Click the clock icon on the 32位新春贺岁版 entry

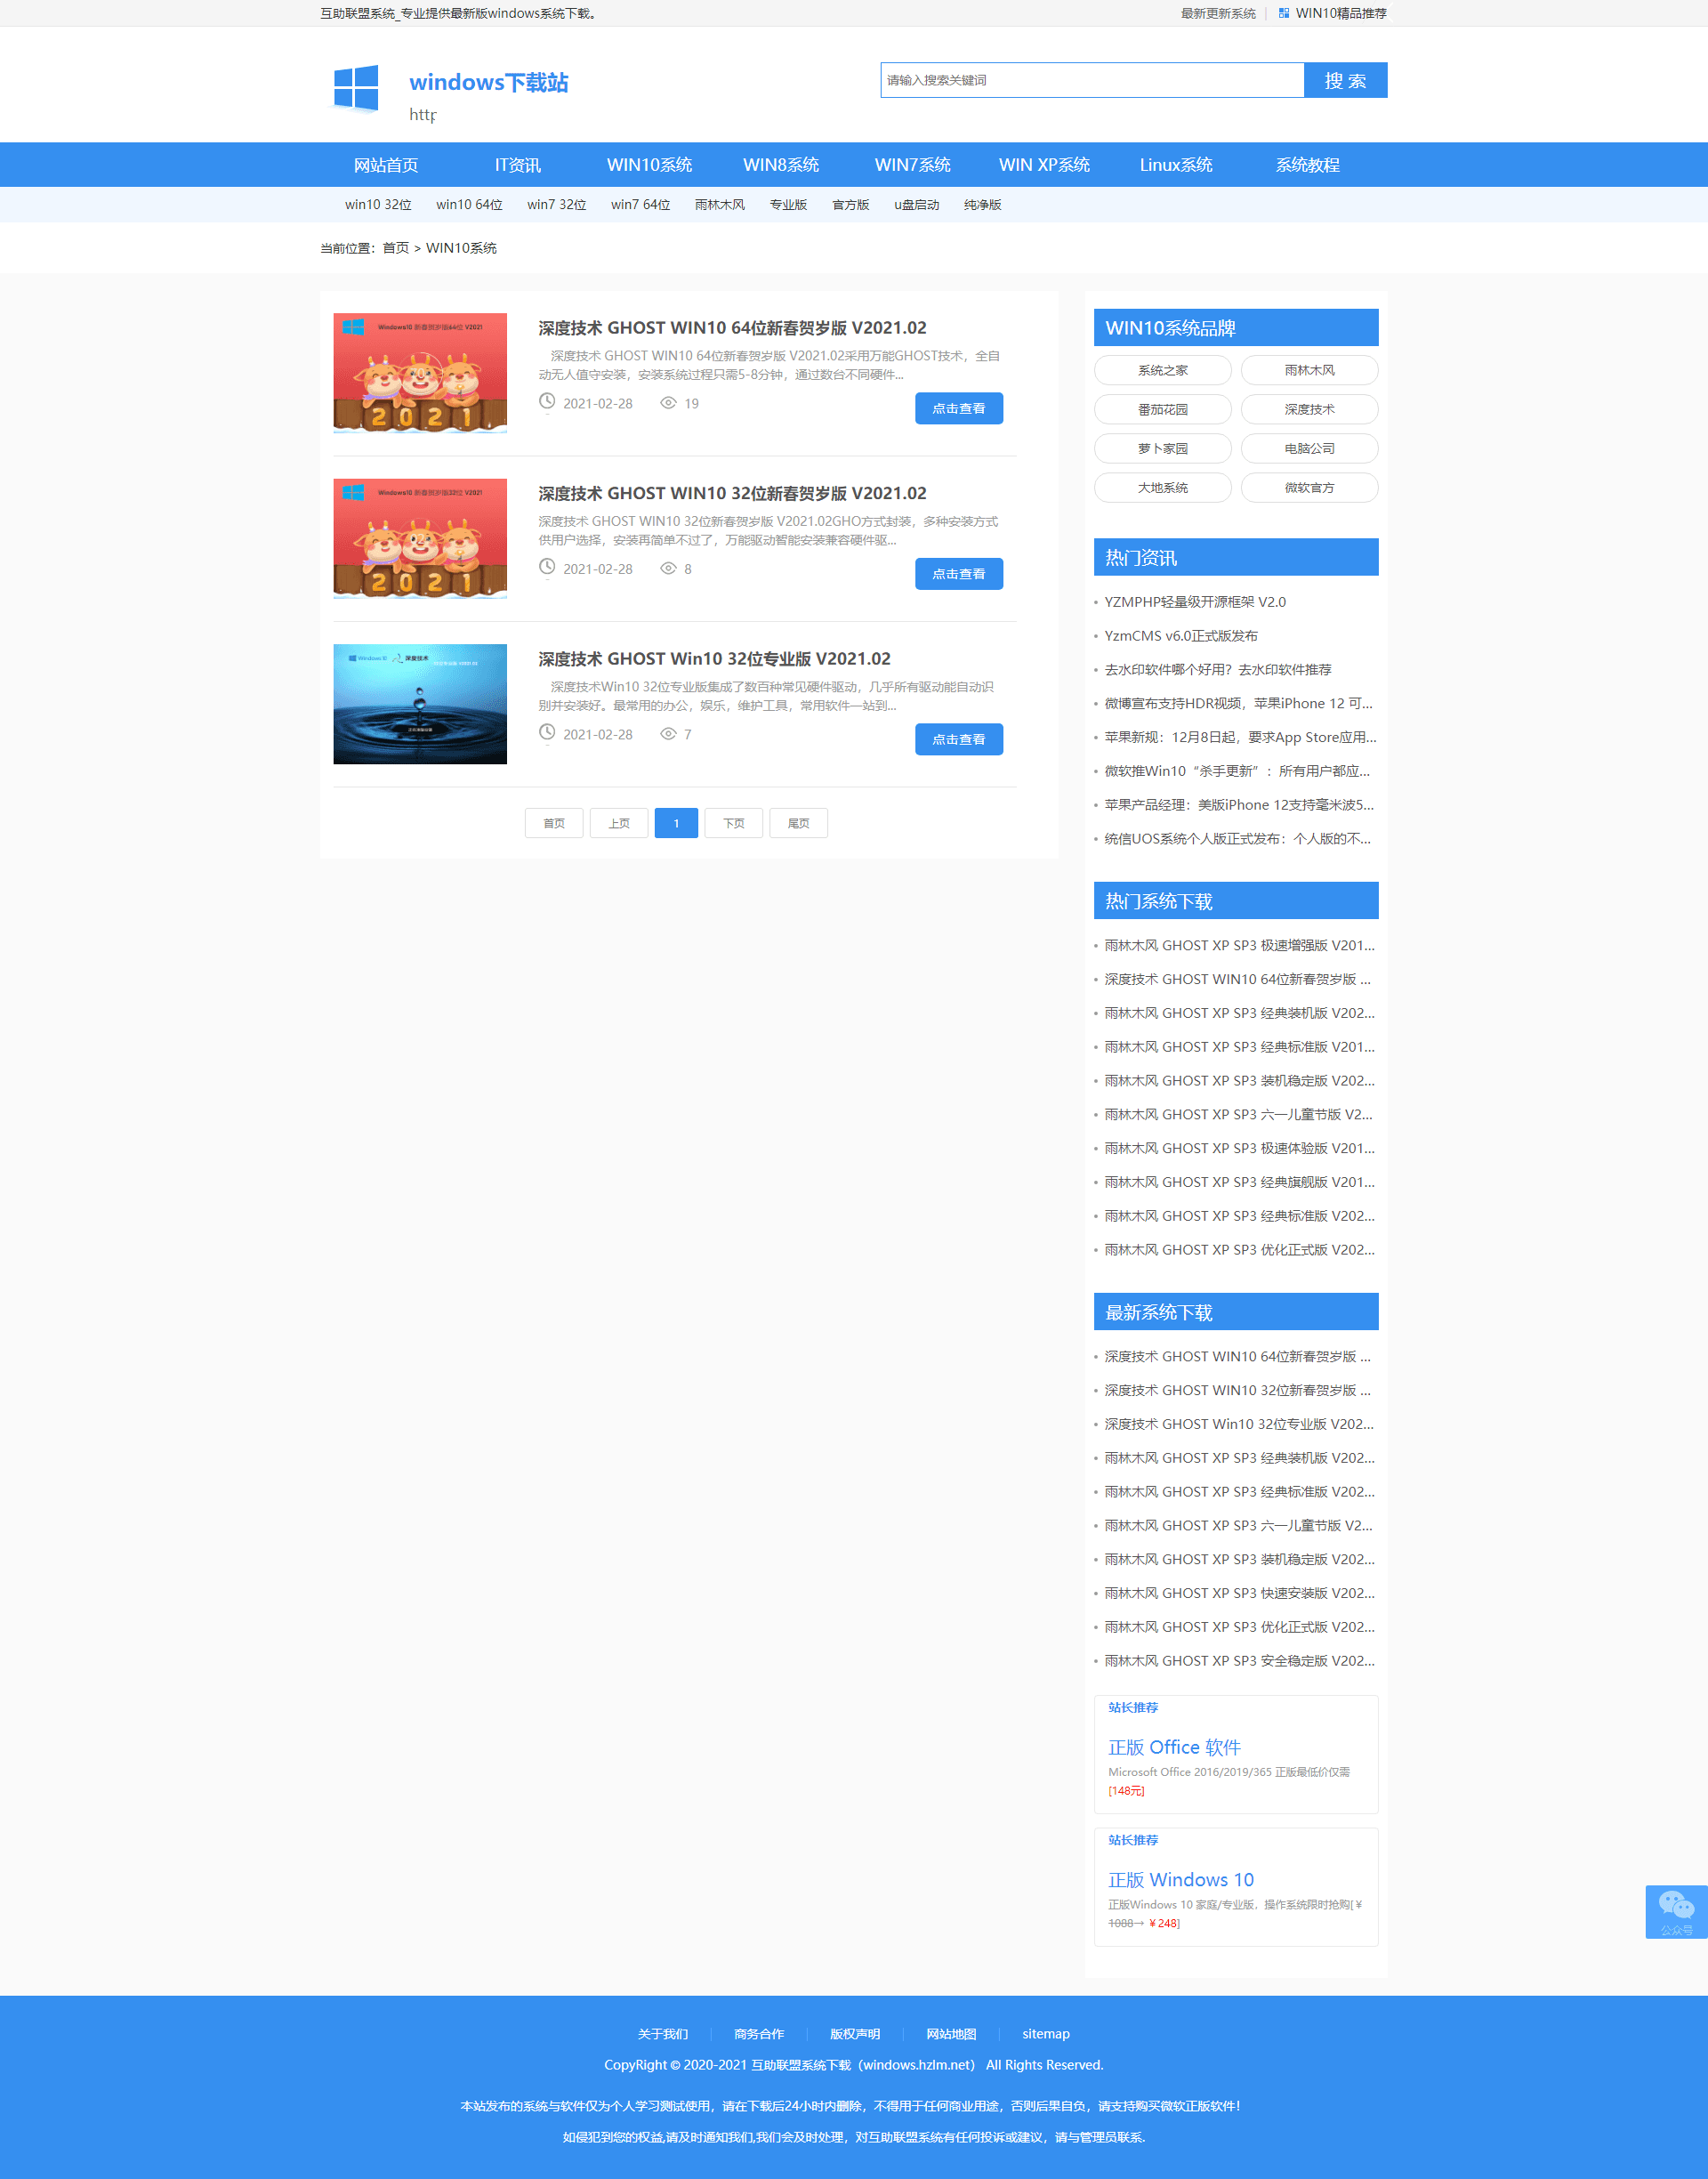pos(547,567)
